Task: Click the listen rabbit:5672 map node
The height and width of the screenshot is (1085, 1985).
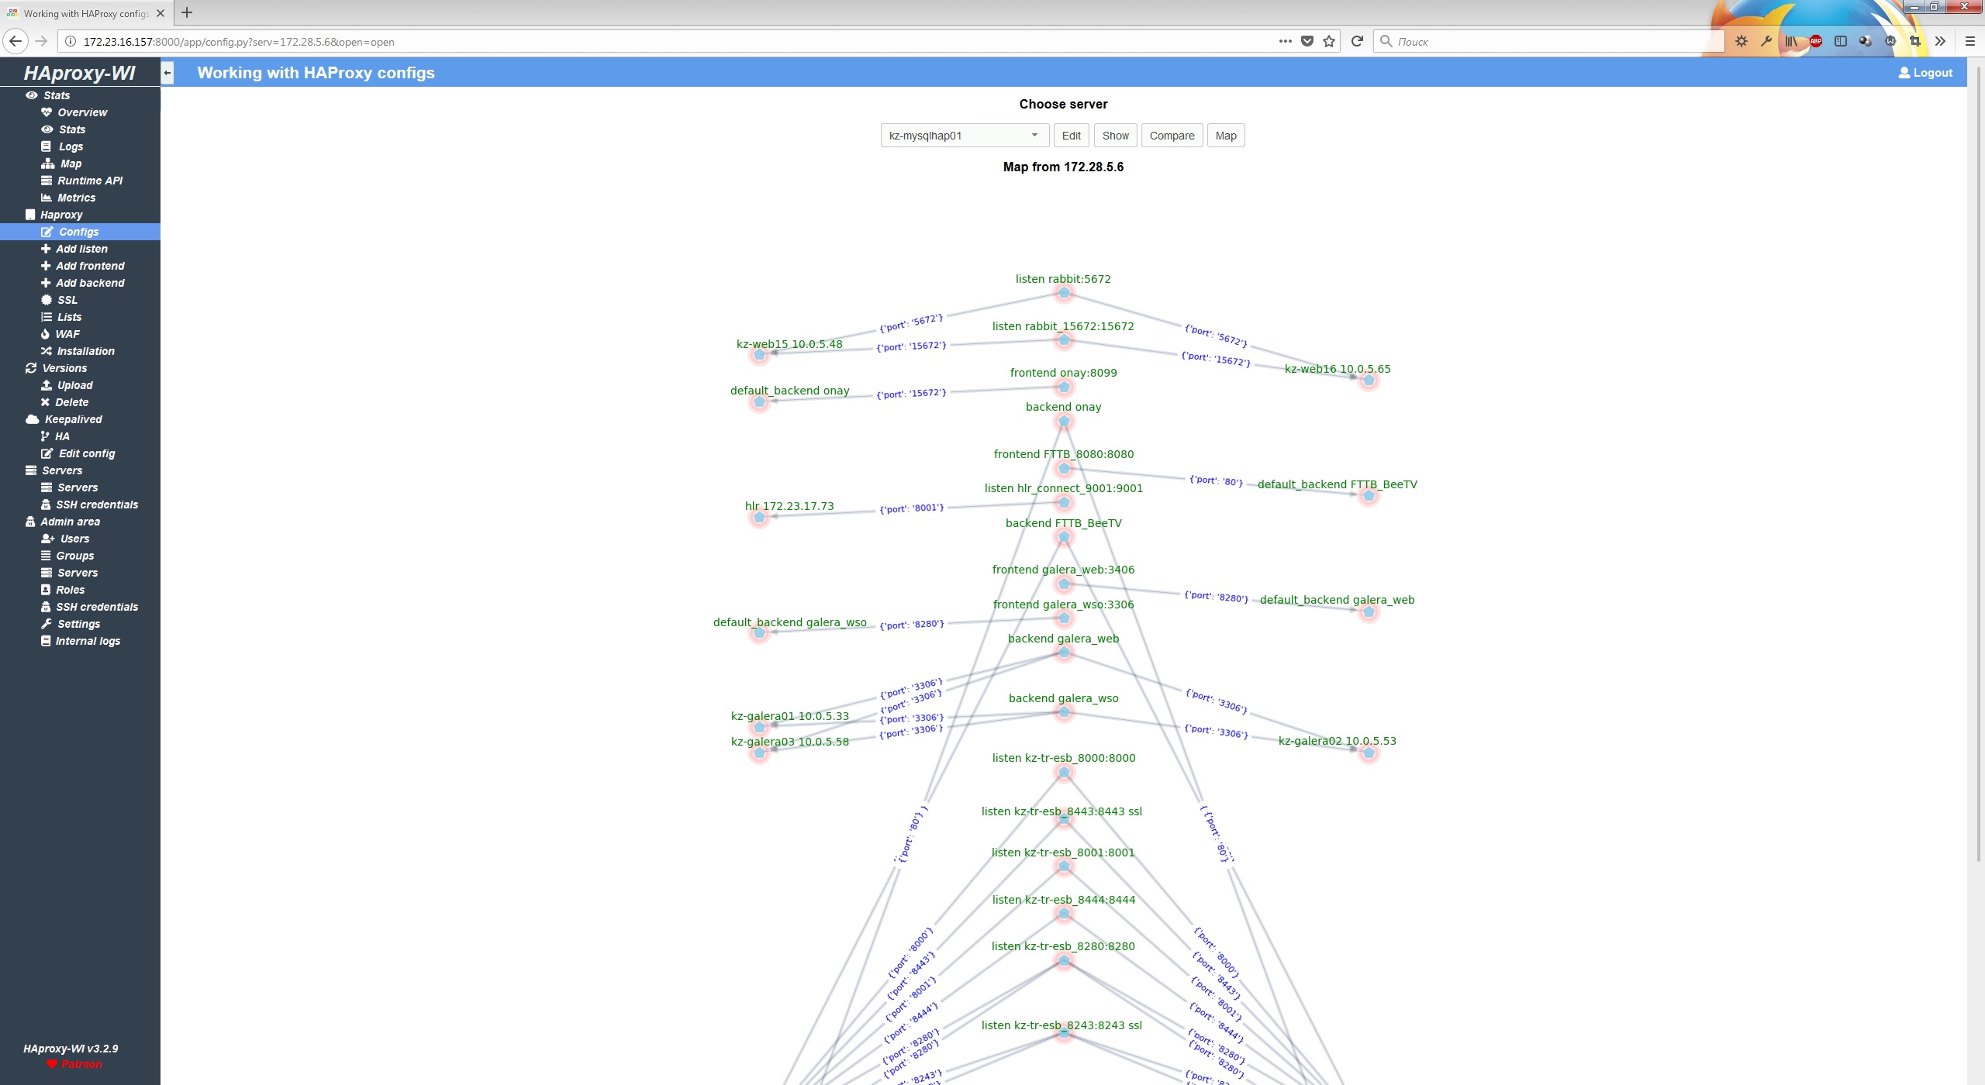Action: click(1064, 293)
